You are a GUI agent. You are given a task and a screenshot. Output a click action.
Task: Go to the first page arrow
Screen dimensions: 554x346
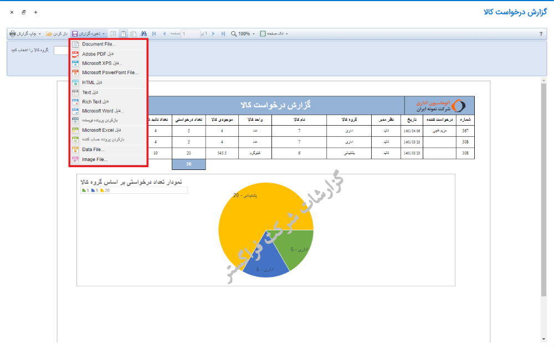(x=154, y=34)
